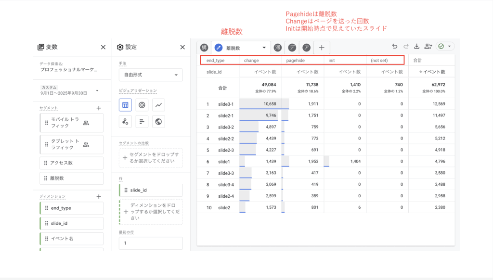
Task: Click the undo arrow icon
Action: point(395,47)
